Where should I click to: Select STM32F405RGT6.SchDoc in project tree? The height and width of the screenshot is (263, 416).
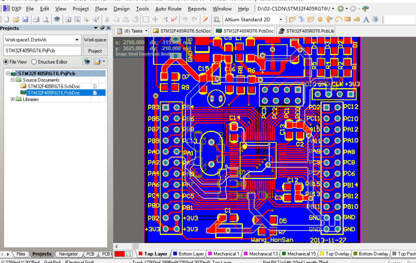point(54,86)
